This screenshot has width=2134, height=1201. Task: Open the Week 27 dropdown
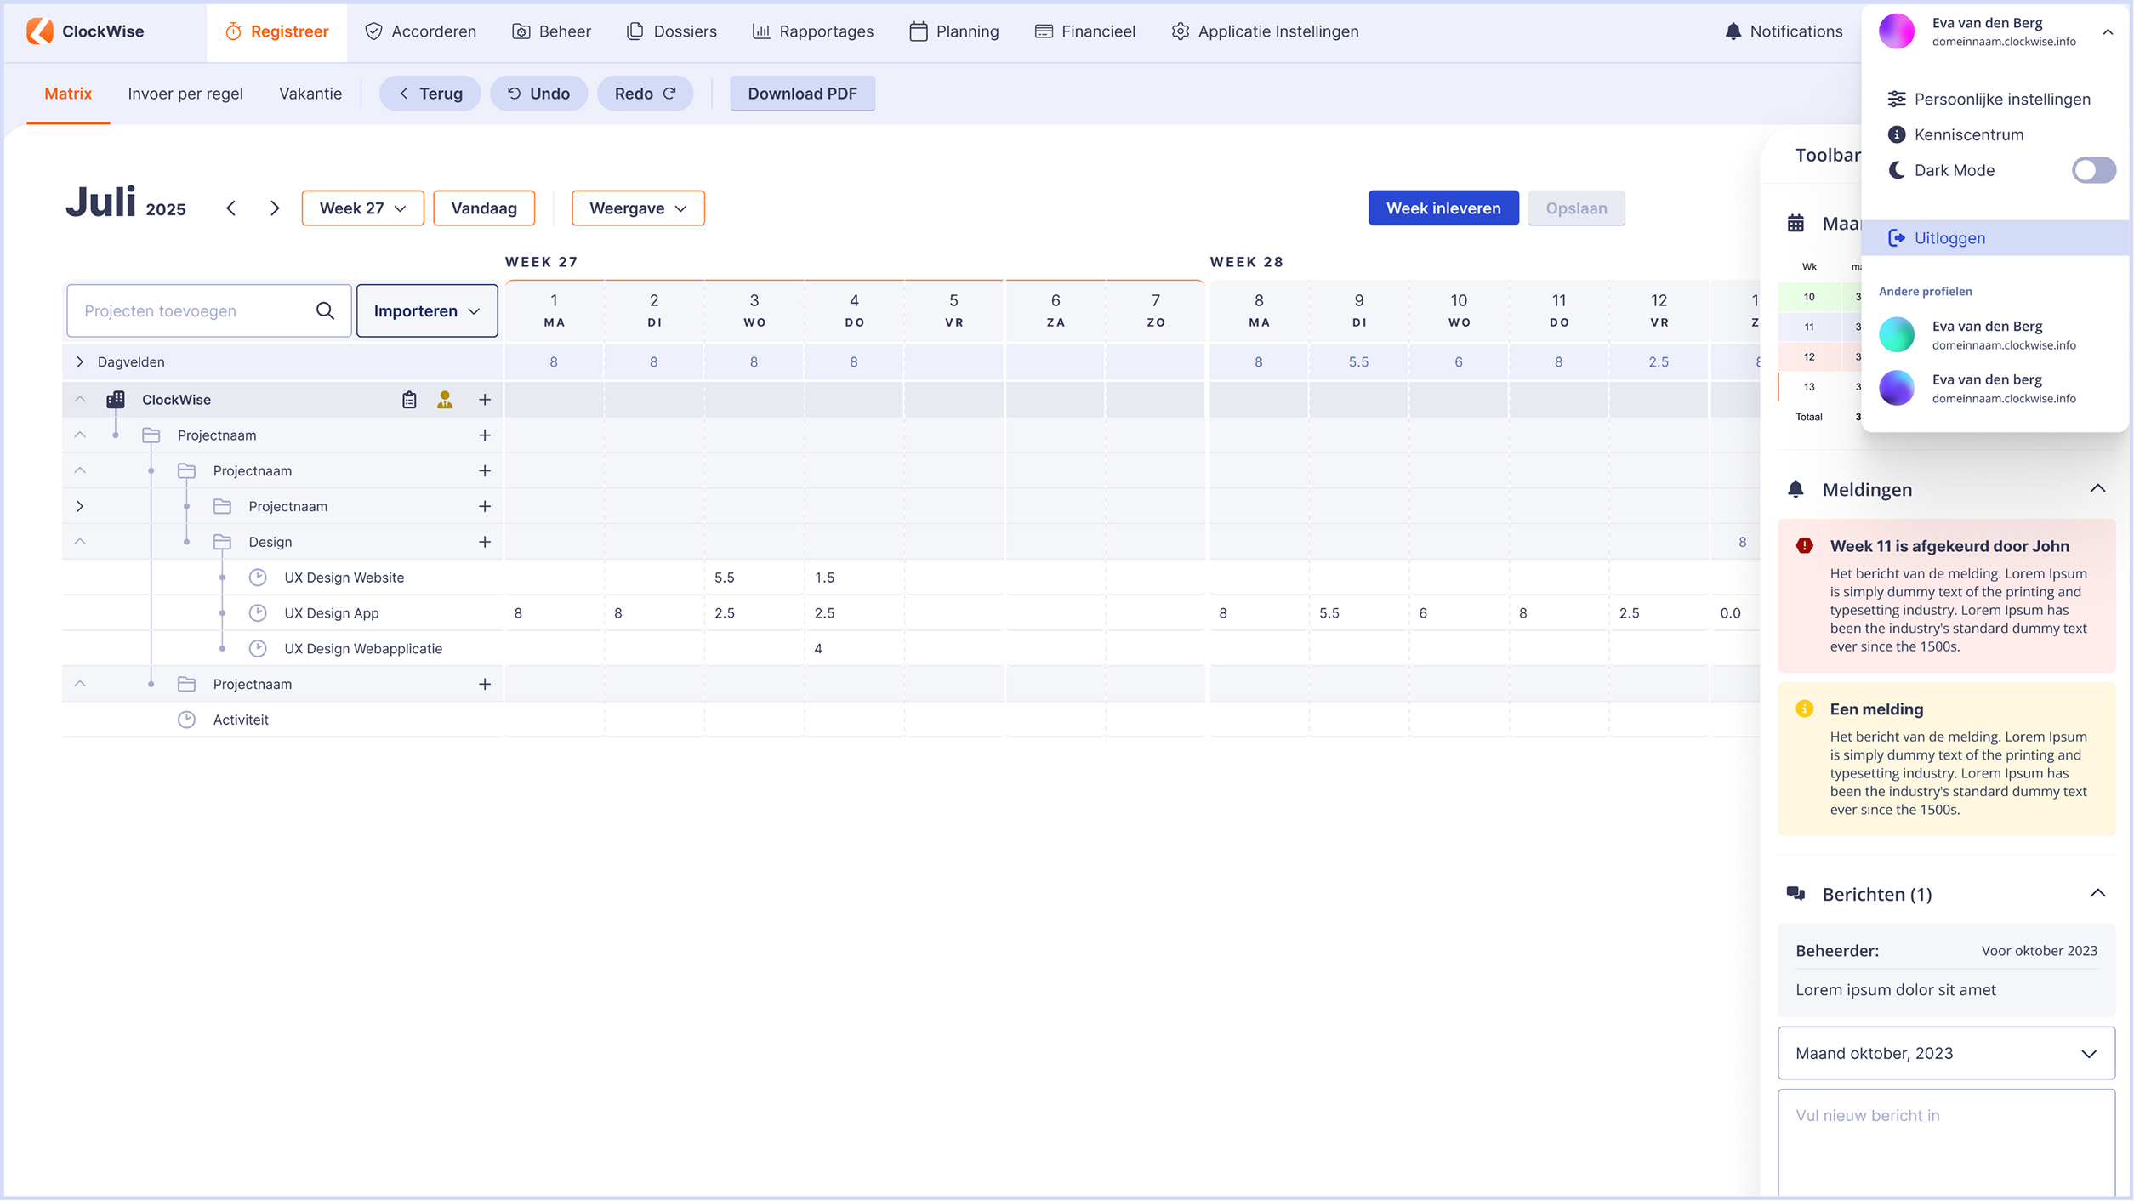click(x=362, y=208)
